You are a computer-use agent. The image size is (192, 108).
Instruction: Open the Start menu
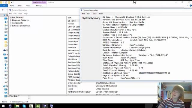click(x=3, y=106)
